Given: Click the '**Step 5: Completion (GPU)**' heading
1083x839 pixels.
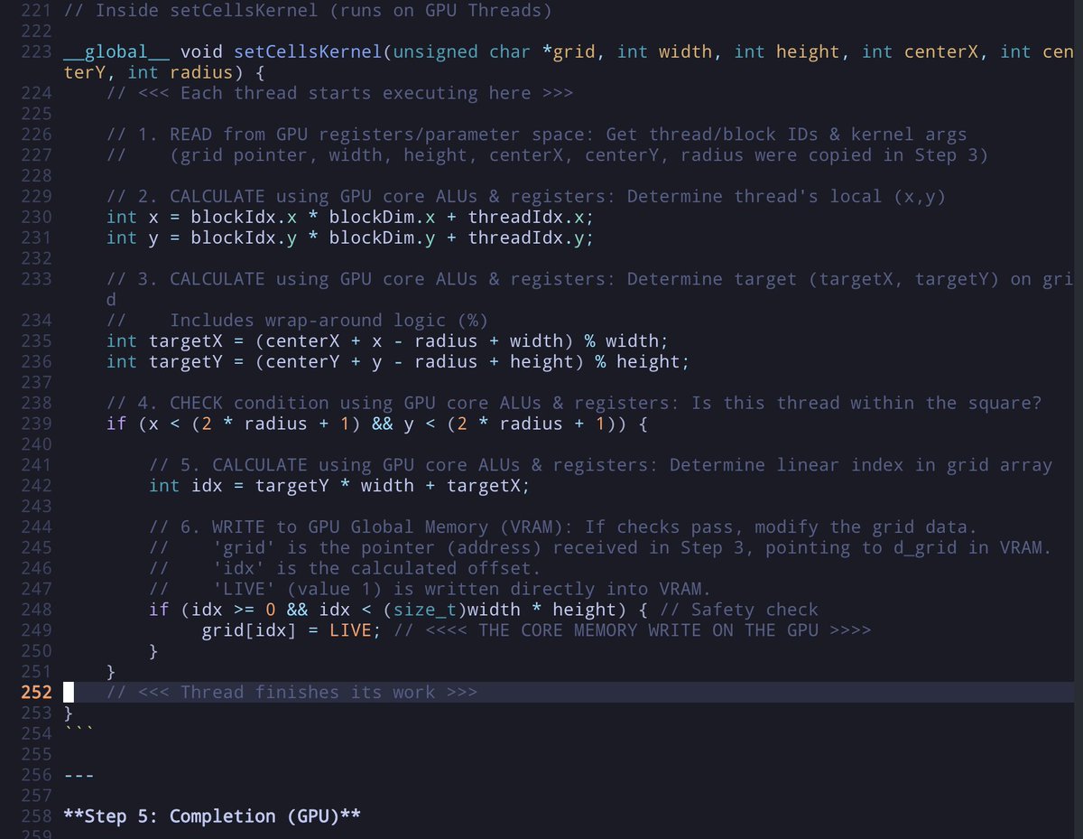Looking at the screenshot, I should coord(212,816).
